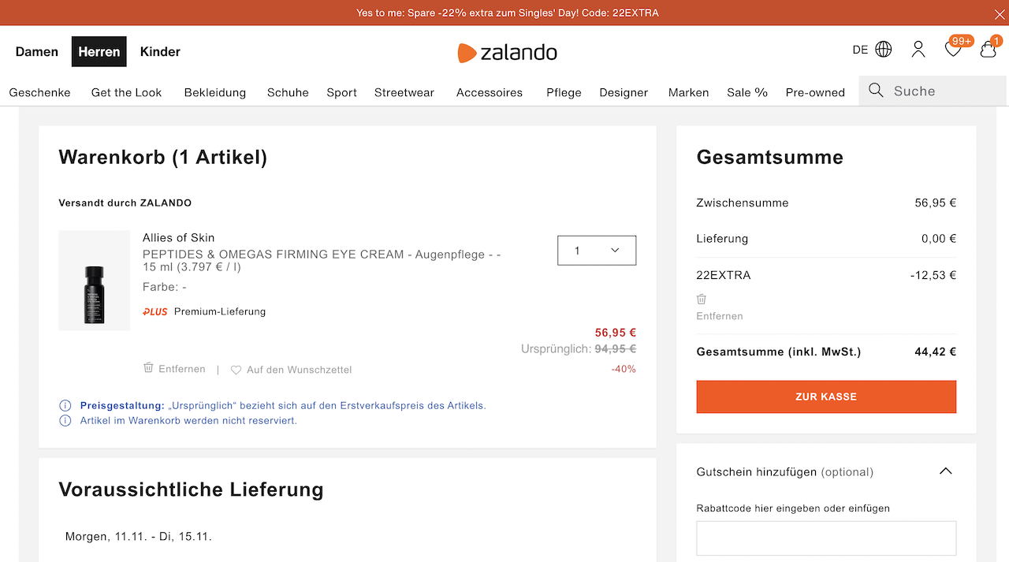This screenshot has width=1009, height=562.
Task: Close the Singles' Day promo banner
Action: click(x=1000, y=13)
